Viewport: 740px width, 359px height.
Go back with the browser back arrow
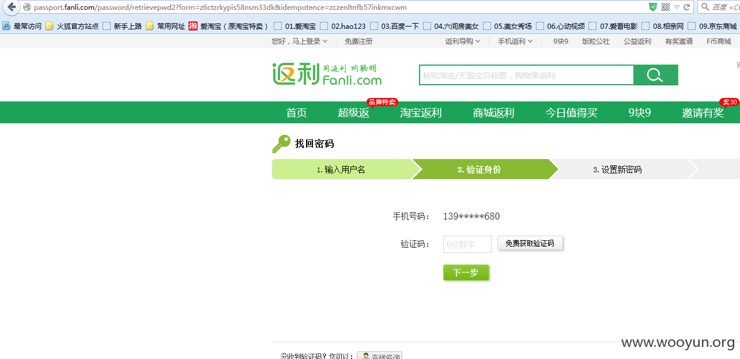click(10, 7)
